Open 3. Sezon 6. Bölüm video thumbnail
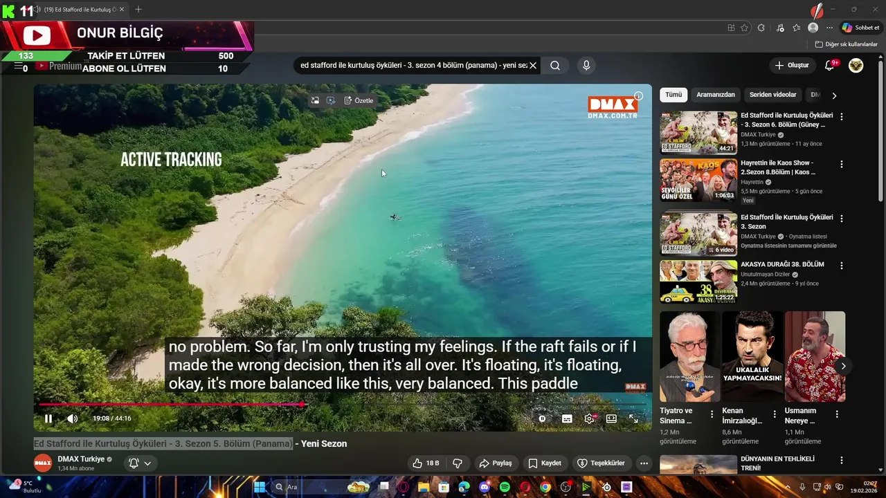886x498 pixels. (698, 133)
